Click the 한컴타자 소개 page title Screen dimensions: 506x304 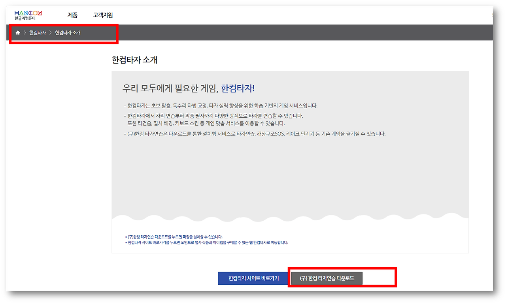click(134, 60)
